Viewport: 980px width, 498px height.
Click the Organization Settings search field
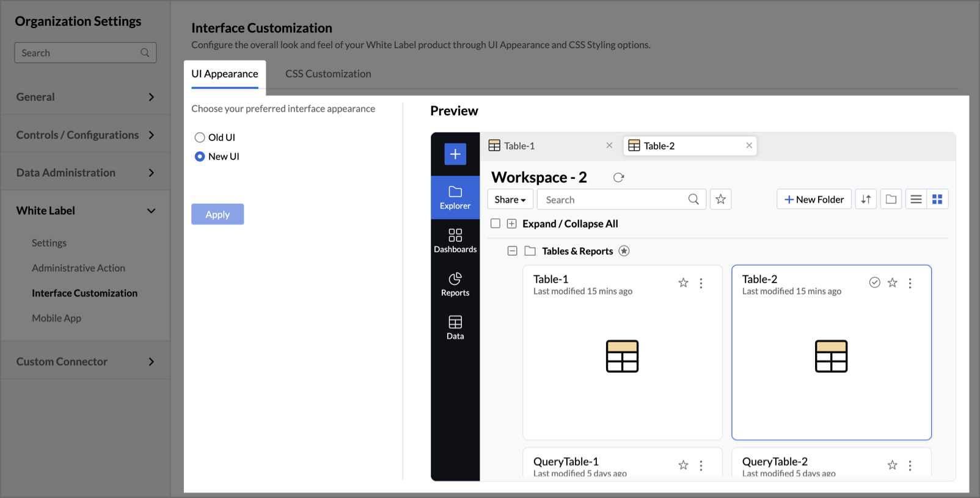(79, 53)
